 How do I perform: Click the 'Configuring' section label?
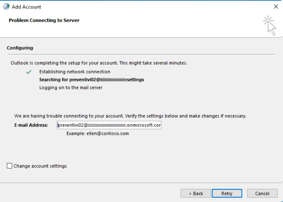[20, 48]
